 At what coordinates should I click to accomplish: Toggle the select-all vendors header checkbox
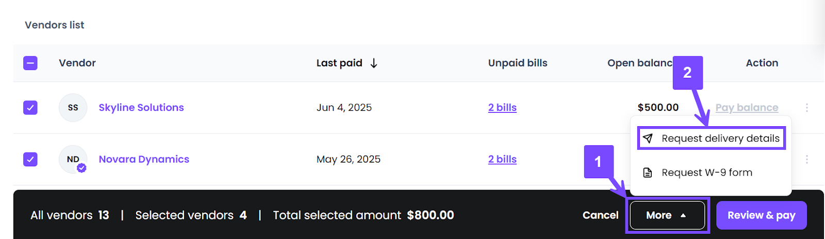click(x=30, y=63)
